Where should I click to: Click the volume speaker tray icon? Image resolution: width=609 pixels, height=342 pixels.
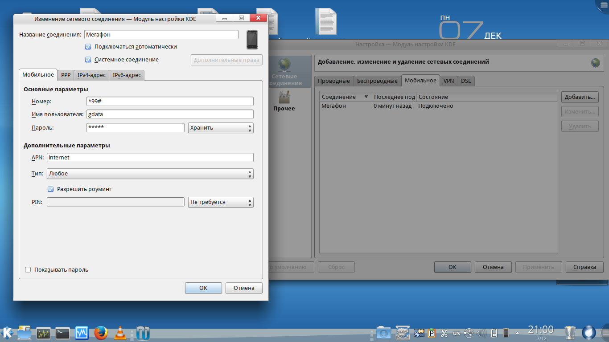point(481,333)
